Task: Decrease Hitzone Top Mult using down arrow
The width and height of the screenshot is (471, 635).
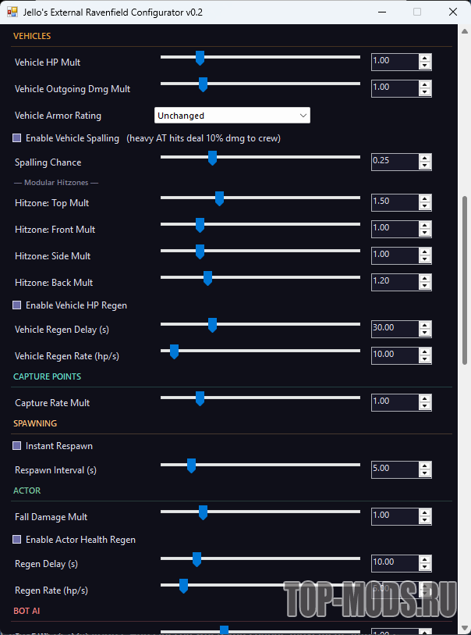Action: pos(424,208)
